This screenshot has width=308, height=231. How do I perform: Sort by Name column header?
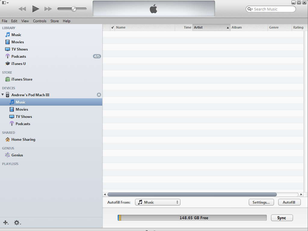(145, 27)
